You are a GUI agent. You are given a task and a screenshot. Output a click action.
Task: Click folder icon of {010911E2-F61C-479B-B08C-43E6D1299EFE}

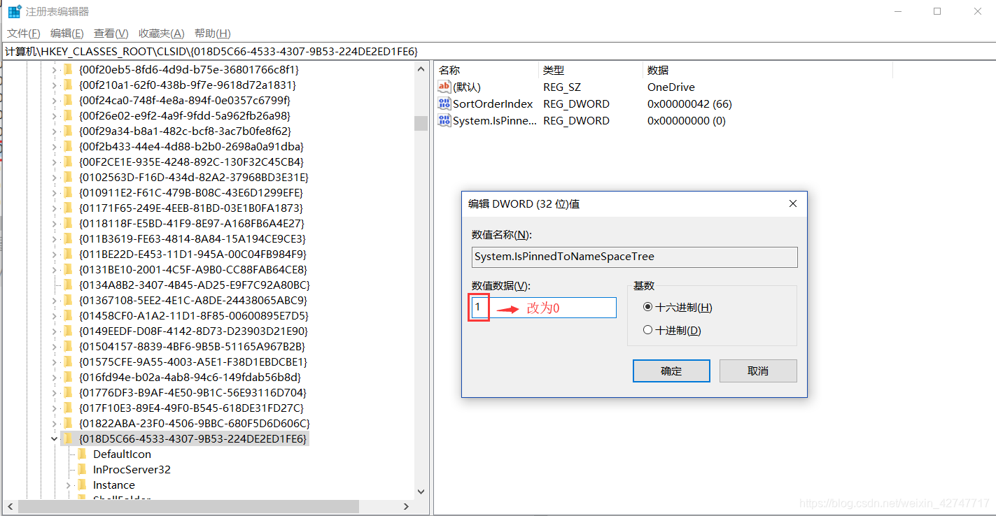[68, 192]
